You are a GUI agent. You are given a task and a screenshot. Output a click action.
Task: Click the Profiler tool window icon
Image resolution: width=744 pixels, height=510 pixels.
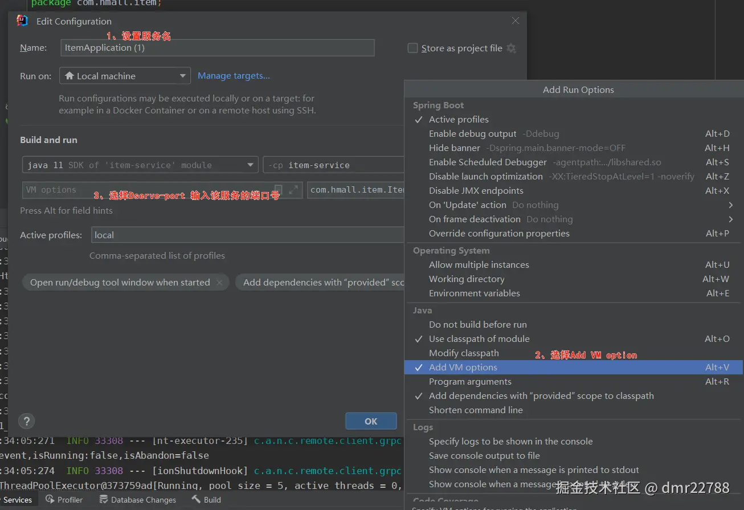[x=50, y=500]
